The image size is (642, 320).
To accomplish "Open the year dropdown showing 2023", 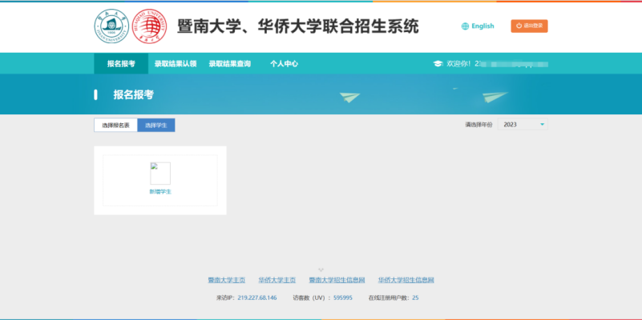I will 523,124.
